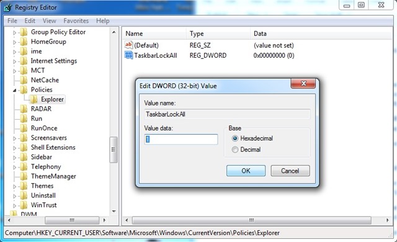
Task: Sort values by Type column header
Action: pyautogui.click(x=219, y=34)
